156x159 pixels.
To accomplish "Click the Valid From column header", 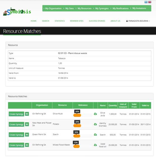I will 134,105.
